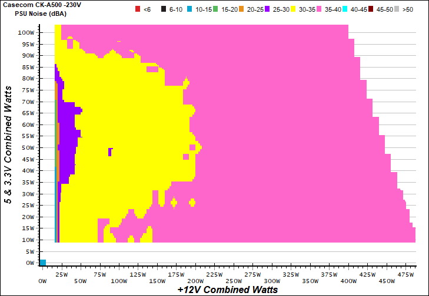429x296 pixels.
Task: Click the green 15-20 legend swatch
Action: tap(215, 11)
